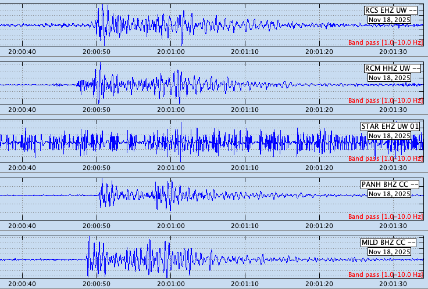Click 20:01:30 on the PANH time axis
This screenshot has height=289, width=428.
tap(393, 226)
